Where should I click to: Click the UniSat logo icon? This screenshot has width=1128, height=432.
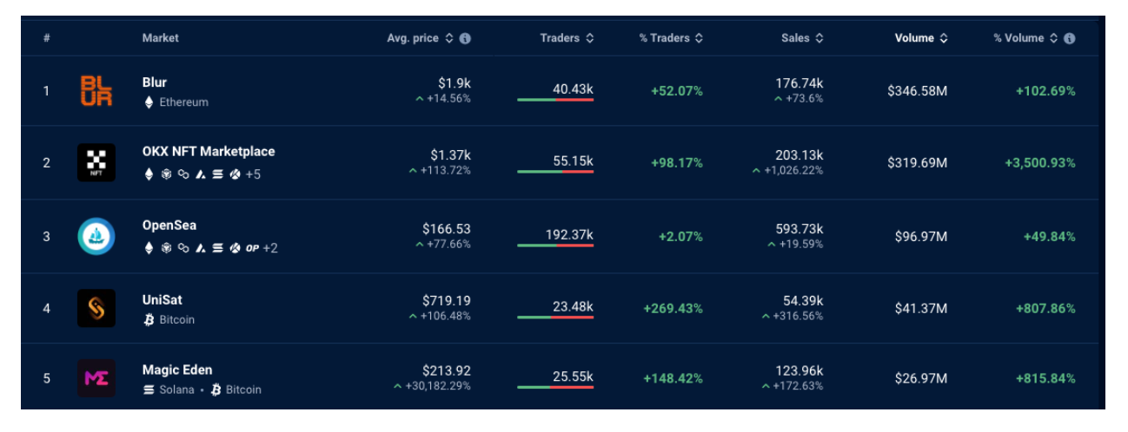tap(96, 308)
